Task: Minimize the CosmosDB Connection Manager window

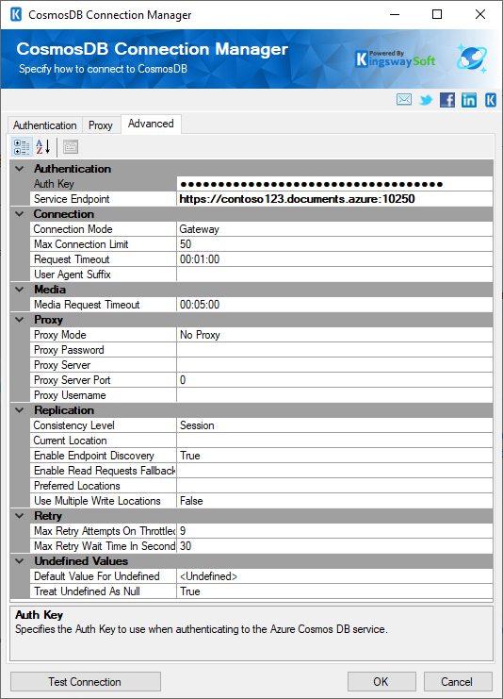Action: (x=395, y=14)
